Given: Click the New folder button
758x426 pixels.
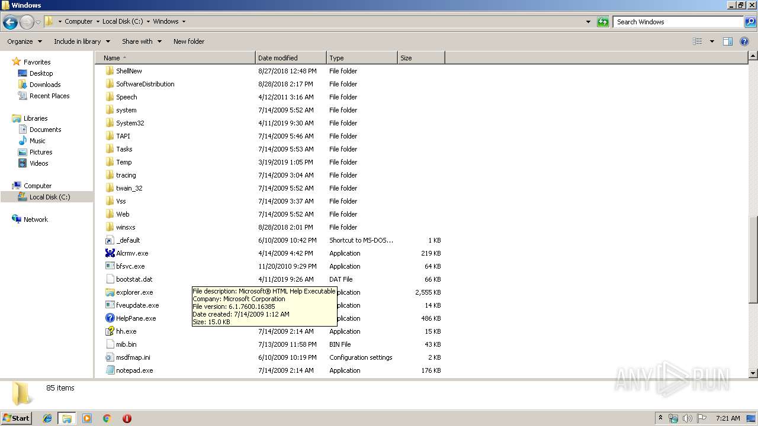Looking at the screenshot, I should (189, 41).
